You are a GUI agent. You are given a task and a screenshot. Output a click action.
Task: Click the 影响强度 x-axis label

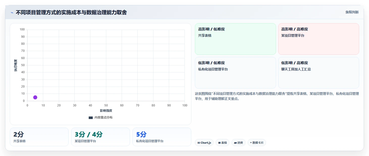pos(106,111)
